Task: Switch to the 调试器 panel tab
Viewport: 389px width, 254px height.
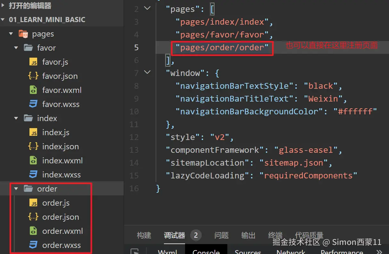Action: pyautogui.click(x=174, y=235)
